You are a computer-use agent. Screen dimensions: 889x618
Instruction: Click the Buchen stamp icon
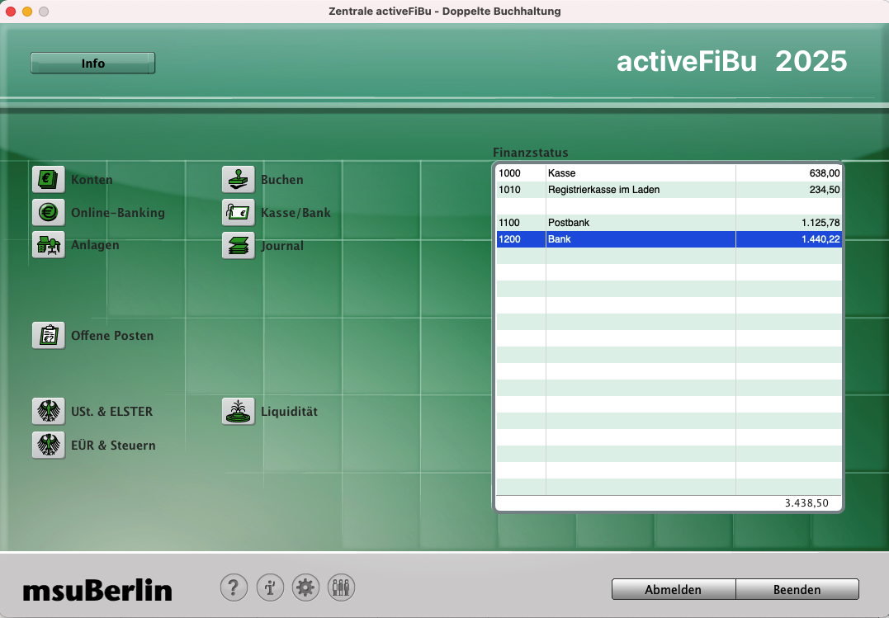(239, 180)
